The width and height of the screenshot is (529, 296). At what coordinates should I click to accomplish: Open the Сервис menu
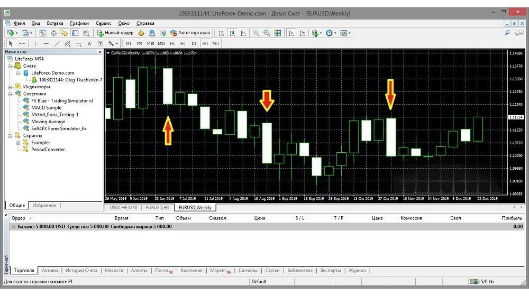[103, 23]
